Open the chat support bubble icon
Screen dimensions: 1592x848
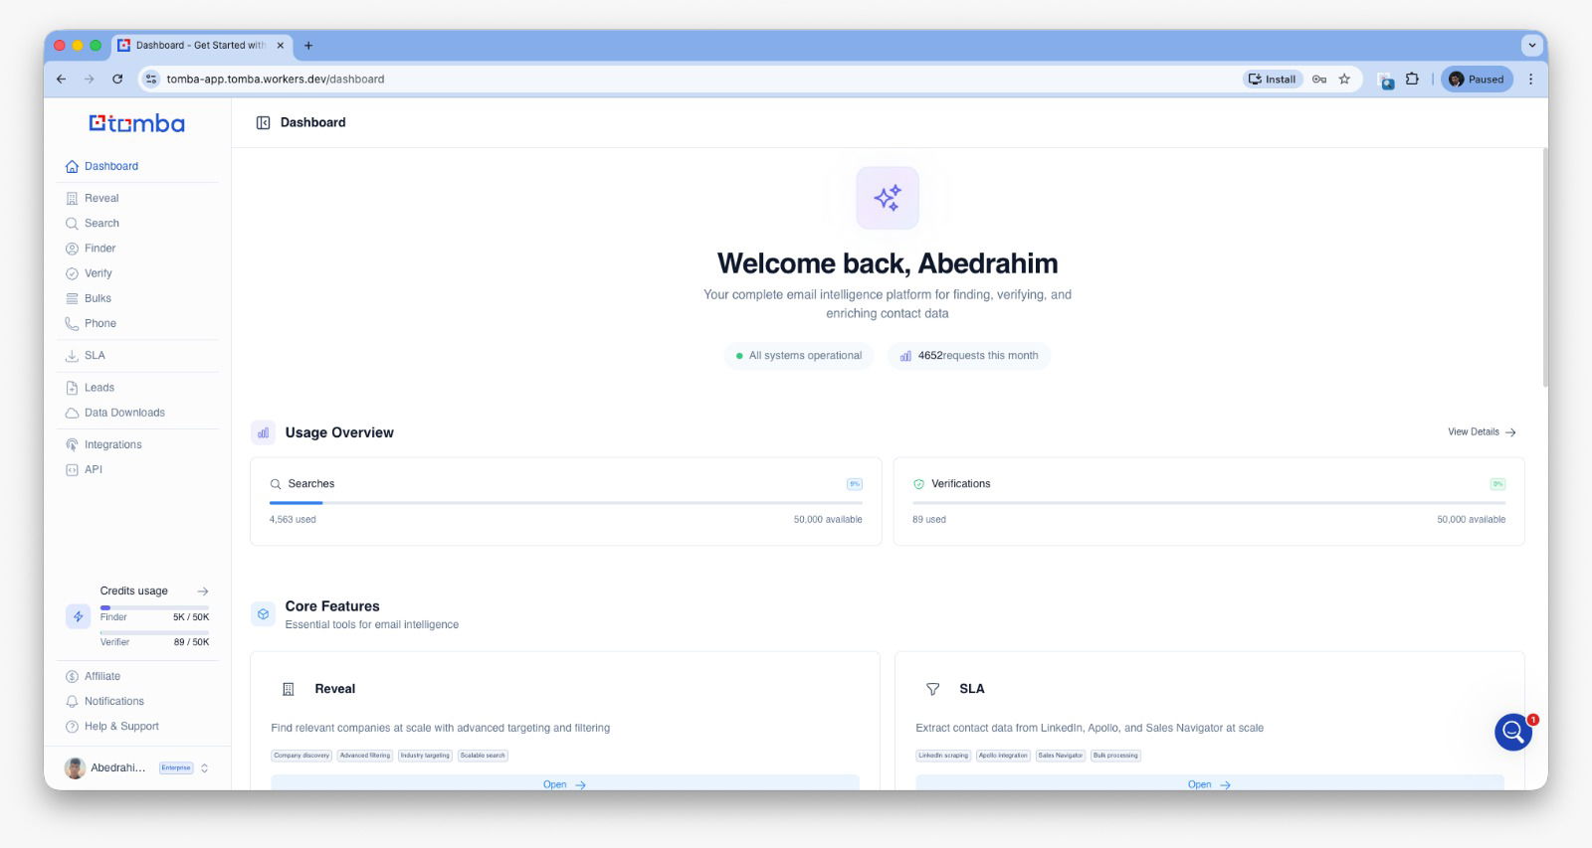point(1512,733)
